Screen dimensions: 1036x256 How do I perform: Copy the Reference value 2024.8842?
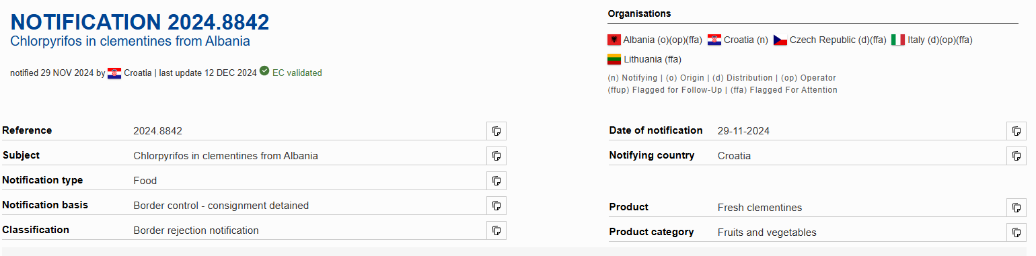click(496, 131)
